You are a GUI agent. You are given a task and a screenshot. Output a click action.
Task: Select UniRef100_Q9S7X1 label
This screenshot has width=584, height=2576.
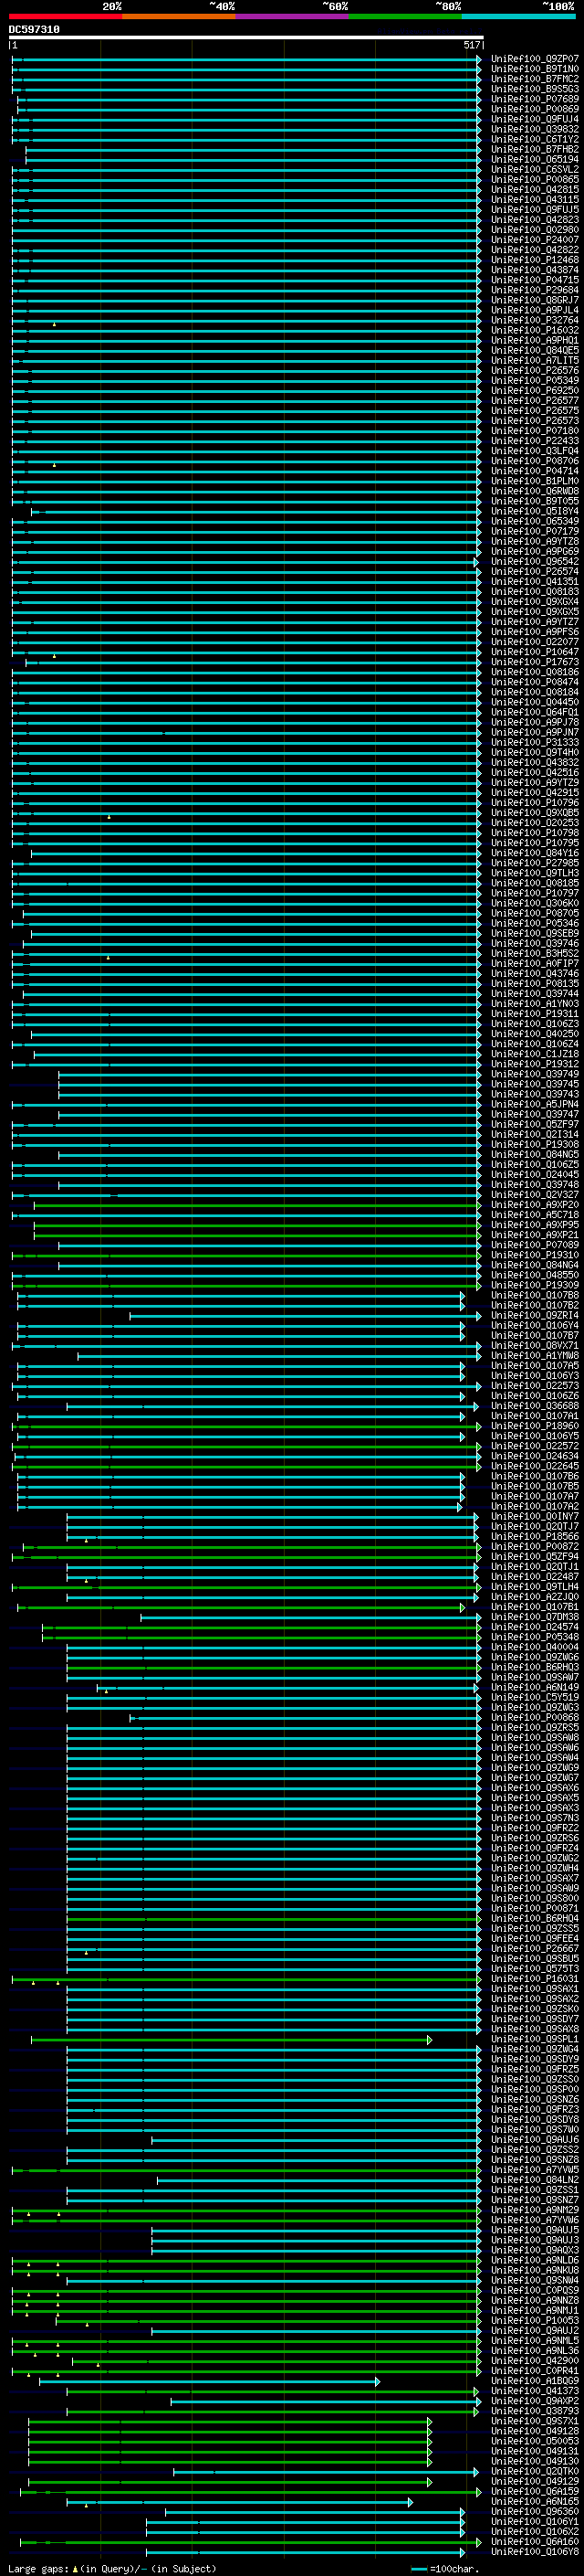pyautogui.click(x=535, y=2420)
